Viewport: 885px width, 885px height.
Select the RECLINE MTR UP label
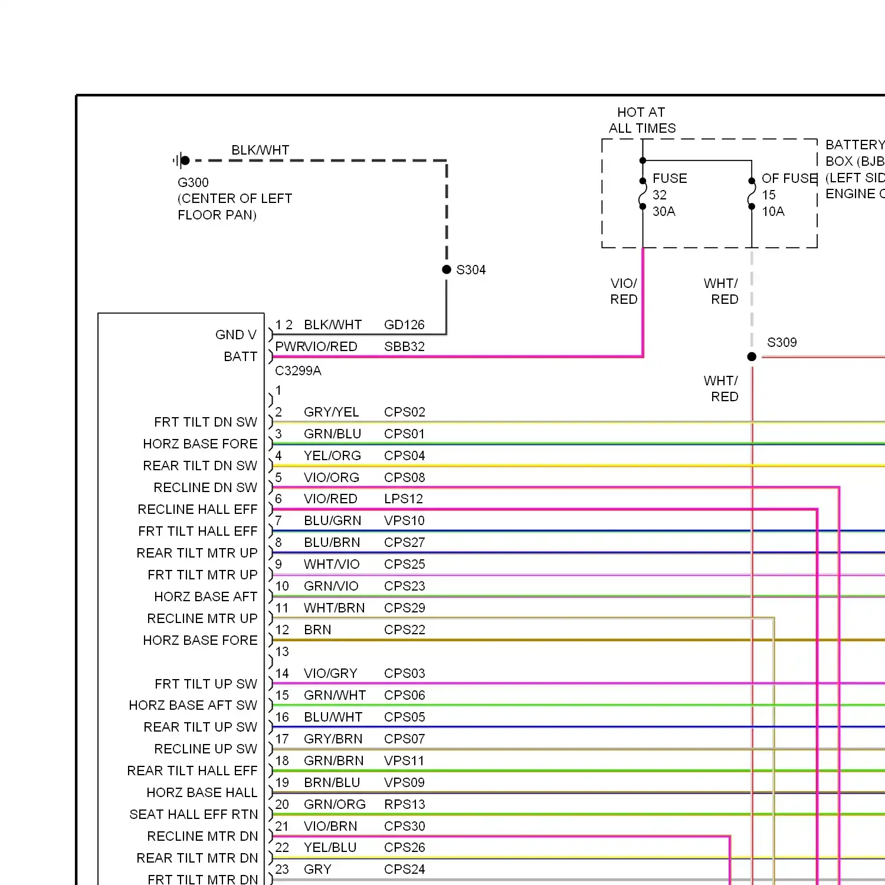pyautogui.click(x=202, y=619)
